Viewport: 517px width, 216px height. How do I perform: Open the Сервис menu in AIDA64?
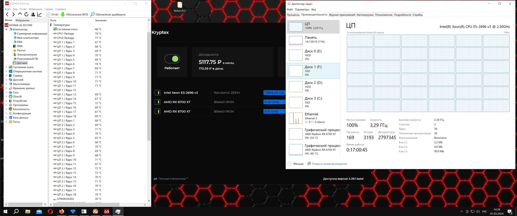[49, 9]
